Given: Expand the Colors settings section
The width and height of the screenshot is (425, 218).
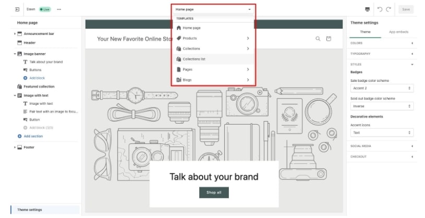Looking at the screenshot, I should point(382,43).
